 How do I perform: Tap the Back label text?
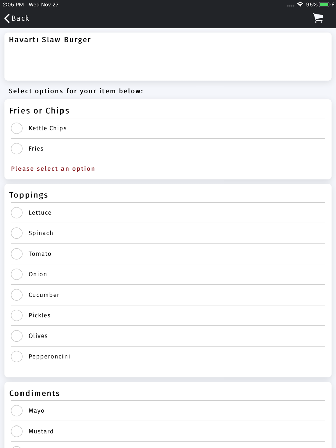[20, 18]
